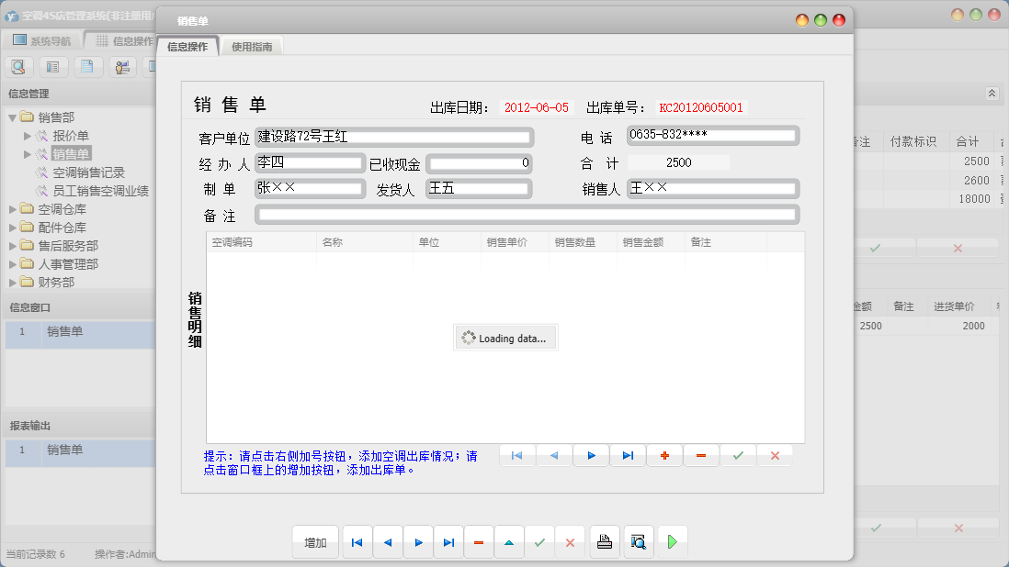
Task: Open print preview from the bottom toolbar
Action: click(x=638, y=541)
